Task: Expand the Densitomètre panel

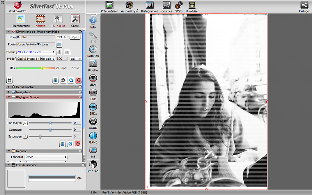Action: pos(9,87)
